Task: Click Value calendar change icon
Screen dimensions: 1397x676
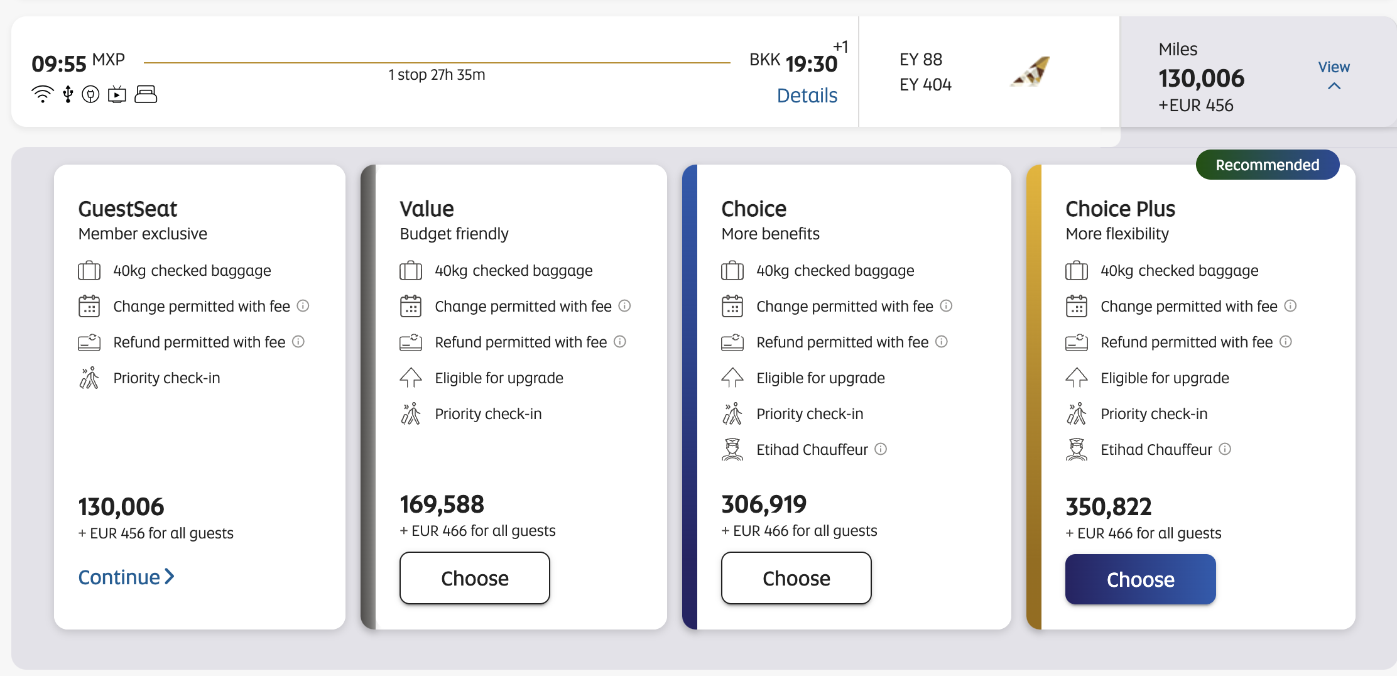Action: tap(411, 306)
